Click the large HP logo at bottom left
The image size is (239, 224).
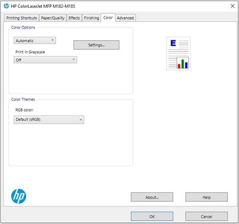click(x=18, y=196)
